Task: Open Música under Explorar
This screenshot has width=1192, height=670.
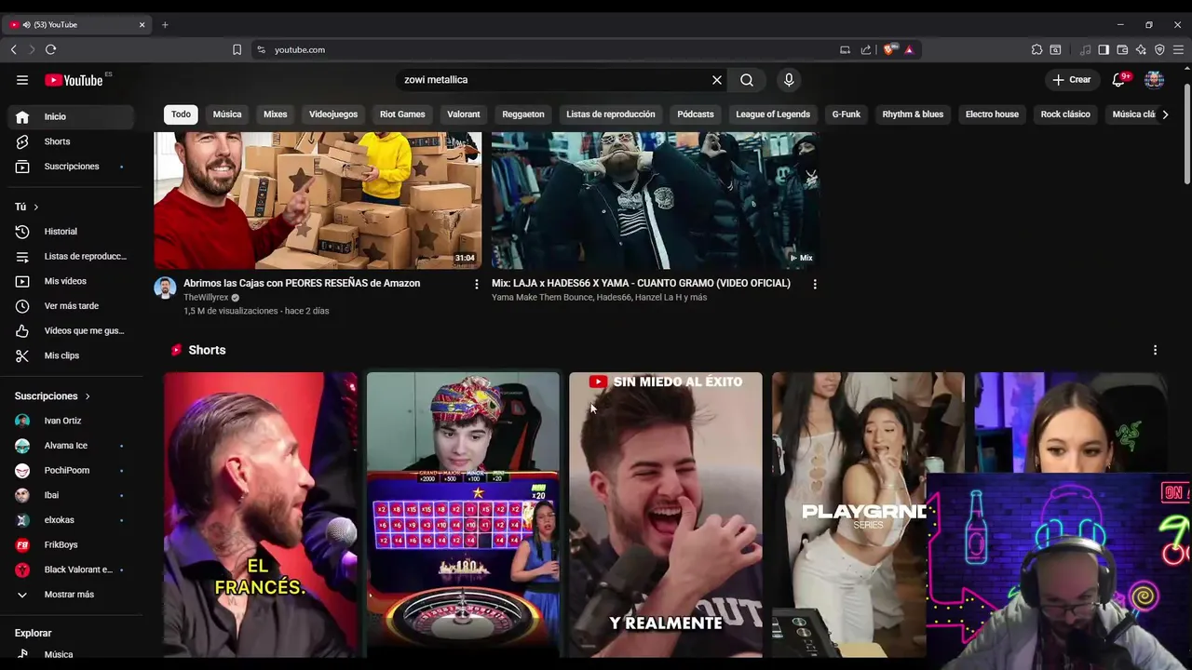Action: point(71,654)
